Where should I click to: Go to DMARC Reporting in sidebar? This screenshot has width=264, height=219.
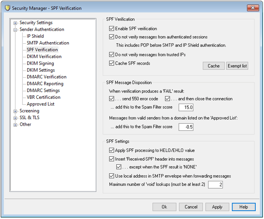coord(45,84)
